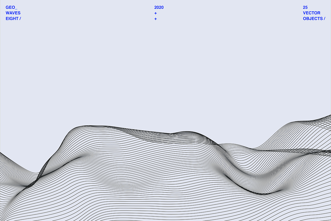
Task: Click the 'GEO_' text line
Action: coord(11,7)
